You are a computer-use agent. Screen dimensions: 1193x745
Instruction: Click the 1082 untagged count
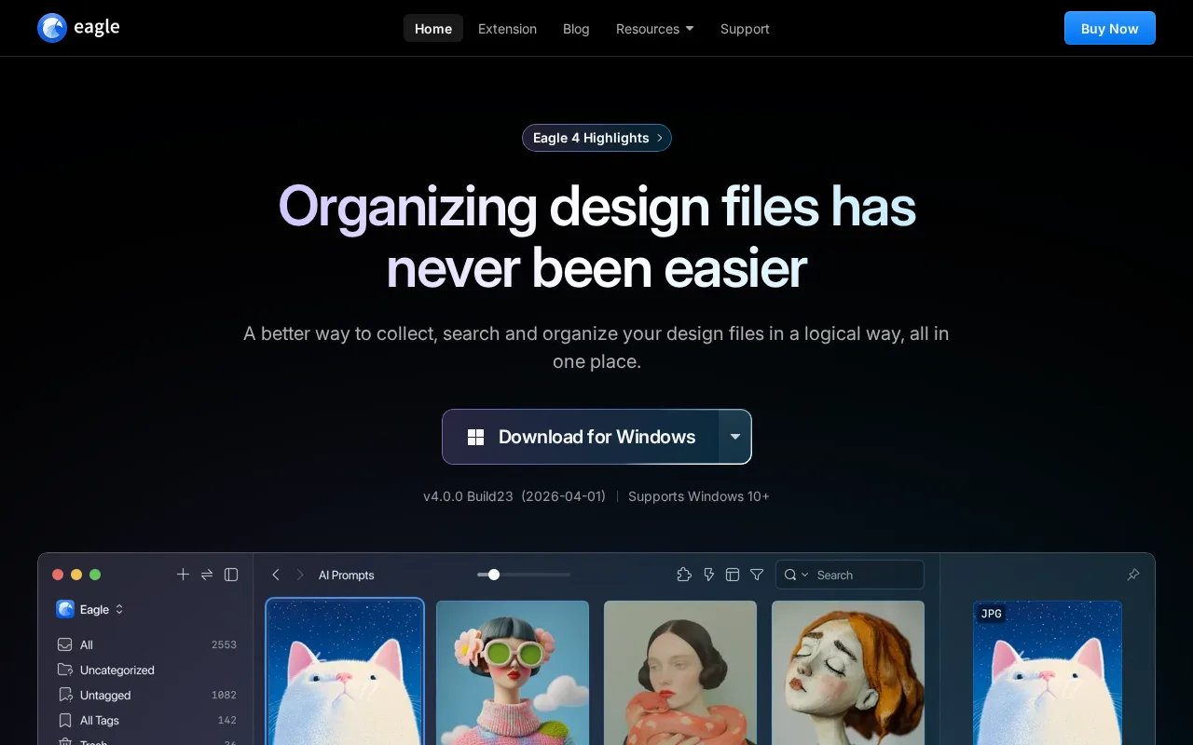[x=224, y=695]
